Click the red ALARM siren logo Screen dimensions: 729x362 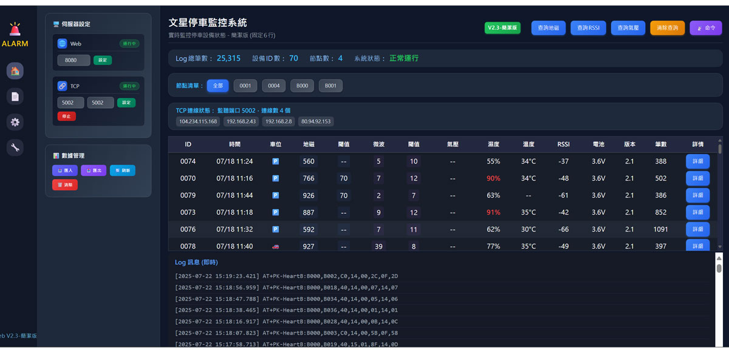[x=15, y=29]
